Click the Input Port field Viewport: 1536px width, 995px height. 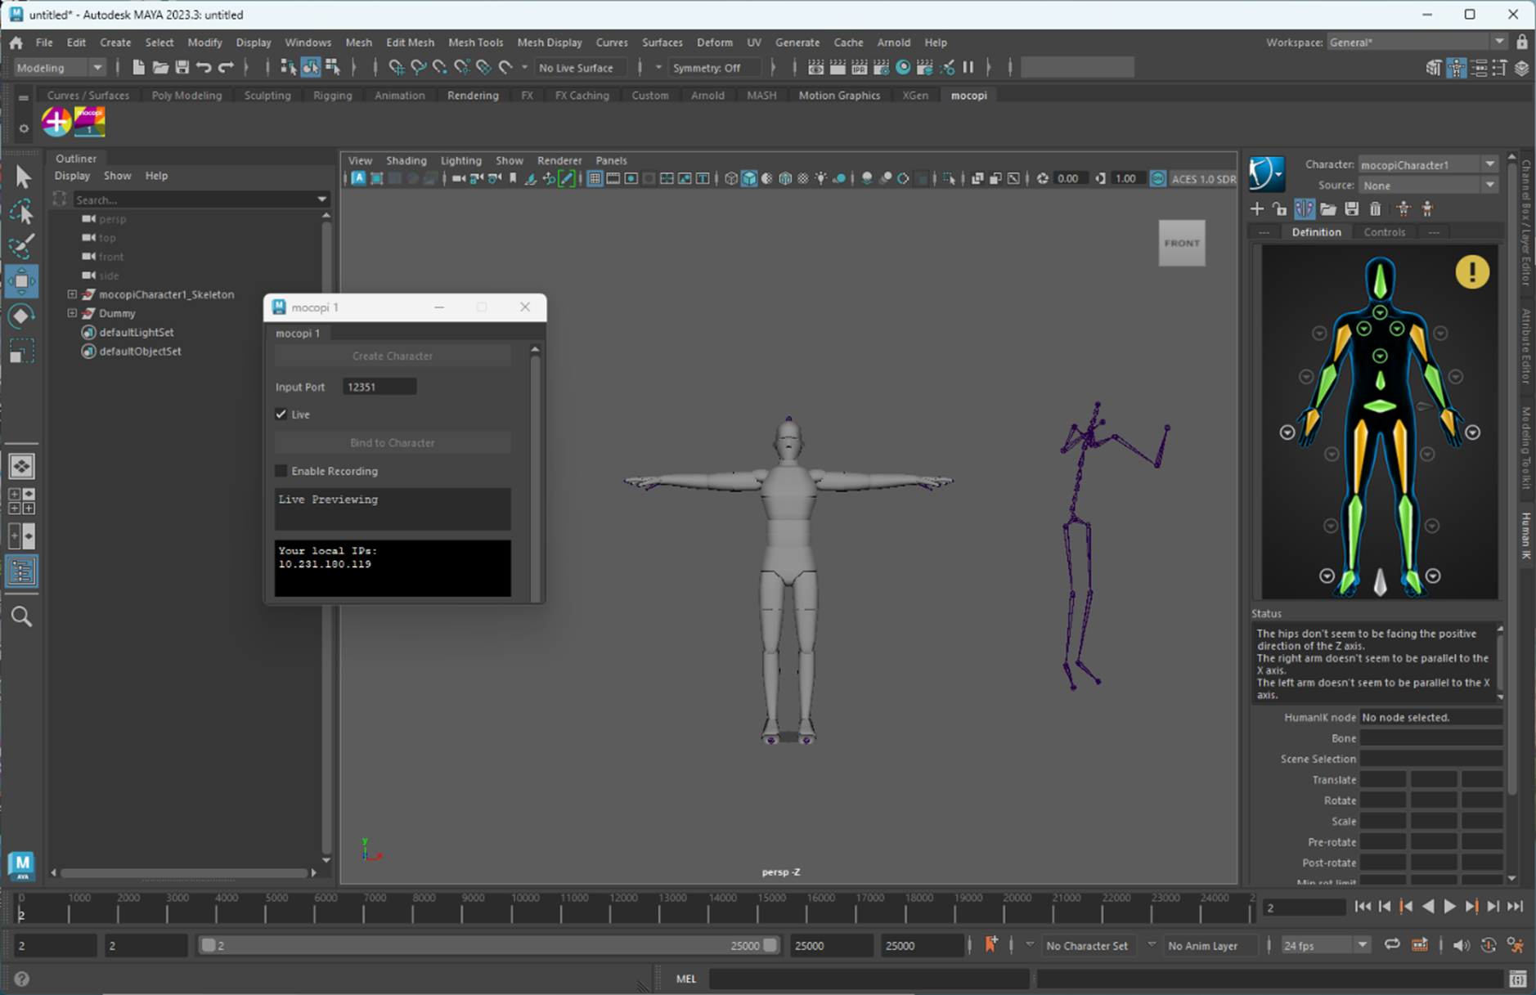(380, 387)
